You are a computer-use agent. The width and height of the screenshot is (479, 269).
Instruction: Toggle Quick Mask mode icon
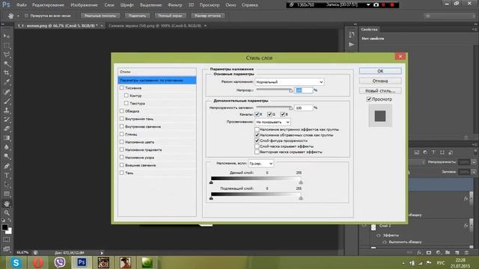pyautogui.click(x=7, y=240)
